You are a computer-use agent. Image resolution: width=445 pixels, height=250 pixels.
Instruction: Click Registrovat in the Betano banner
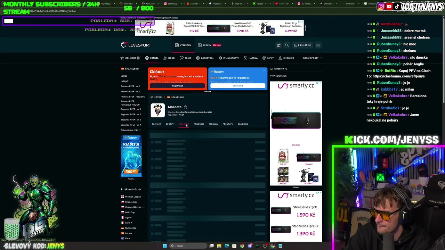tap(177, 86)
